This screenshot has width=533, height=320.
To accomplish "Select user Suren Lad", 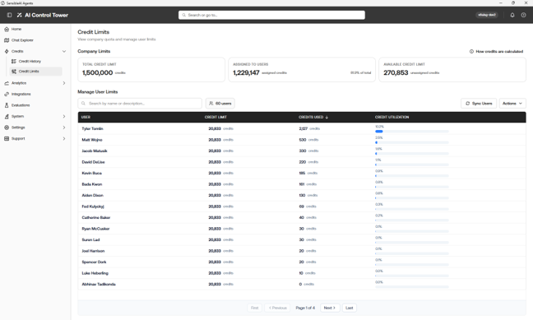I will (x=90, y=240).
